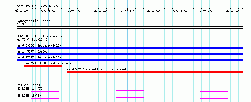Image resolution: width=251 pixels, height=102 pixels.
Task: Click ruler position 97263000
Action: click(48, 11)
